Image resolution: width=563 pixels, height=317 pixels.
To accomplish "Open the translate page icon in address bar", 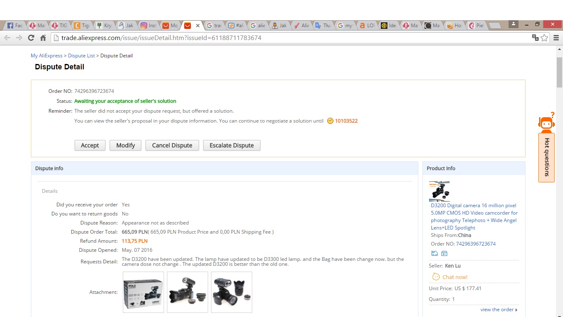I will point(535,38).
